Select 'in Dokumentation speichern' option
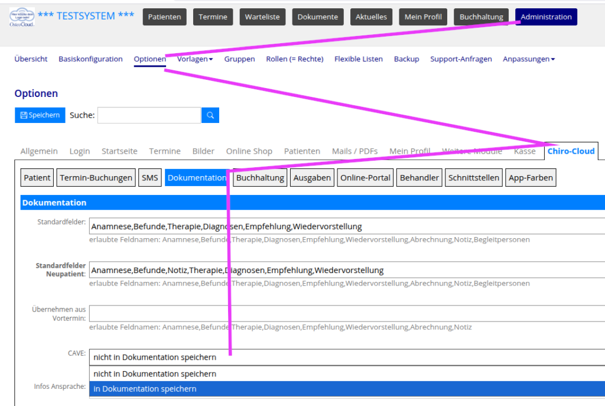605x406 pixels. [347, 389]
